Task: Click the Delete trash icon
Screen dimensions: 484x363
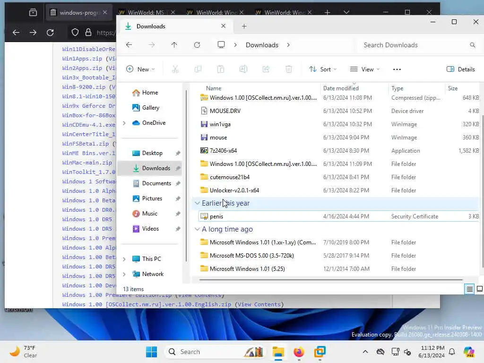Action: 289,69
